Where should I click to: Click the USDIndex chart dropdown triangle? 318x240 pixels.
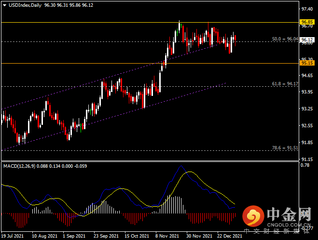(4, 5)
